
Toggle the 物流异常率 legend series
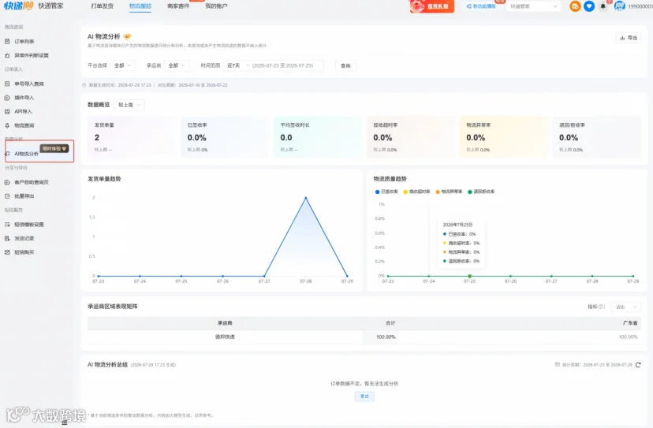click(x=449, y=192)
